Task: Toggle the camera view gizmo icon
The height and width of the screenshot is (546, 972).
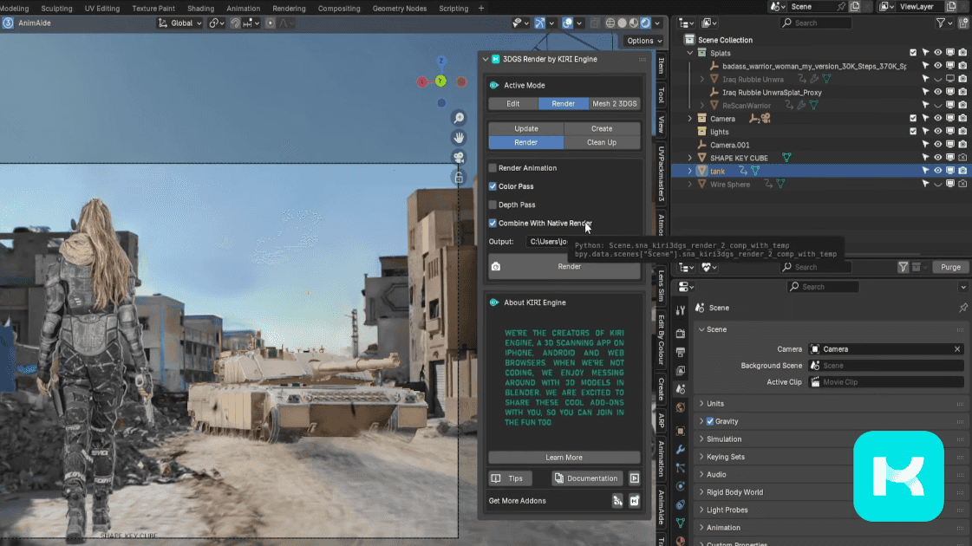Action: (x=457, y=158)
